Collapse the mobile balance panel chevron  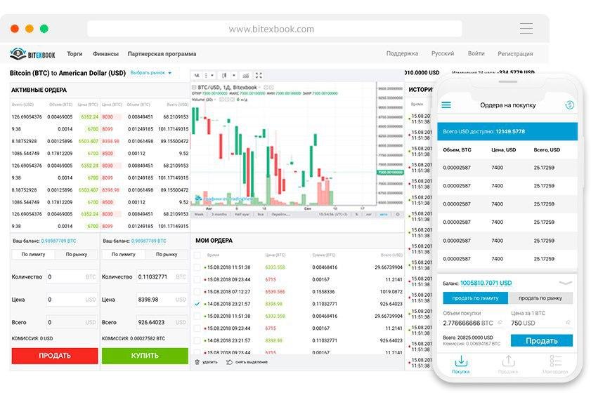566,283
